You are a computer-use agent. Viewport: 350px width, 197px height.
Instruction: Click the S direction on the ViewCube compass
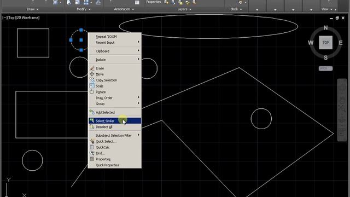click(x=326, y=57)
